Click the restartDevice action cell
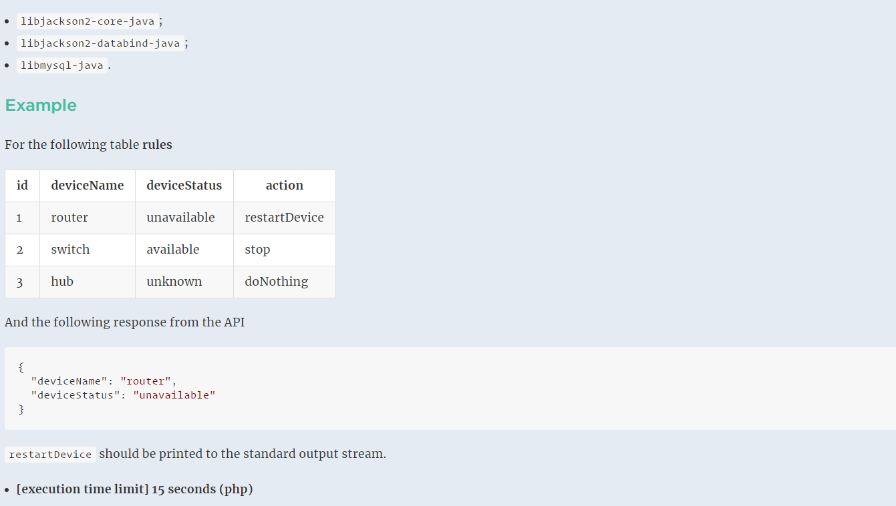 point(284,217)
